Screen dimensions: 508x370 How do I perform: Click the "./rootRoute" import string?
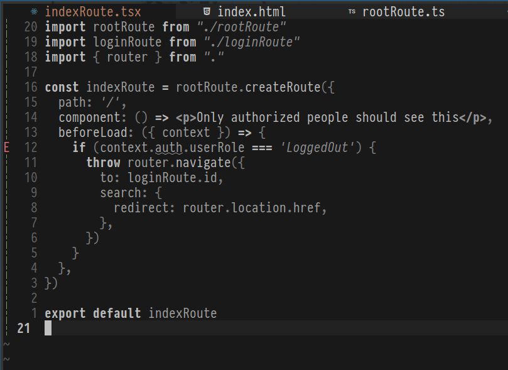[241, 27]
